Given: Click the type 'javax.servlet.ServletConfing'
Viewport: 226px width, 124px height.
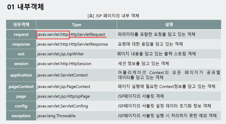Looking at the screenshot, I should click(62, 106).
